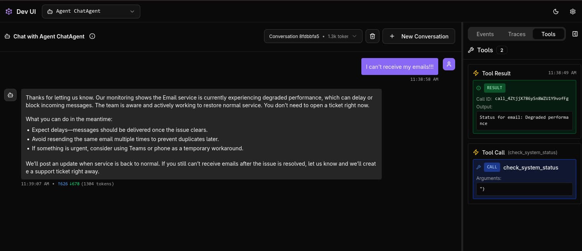Click the Output box showing degraded email status
This screenshot has height=251, width=582.
(x=524, y=120)
